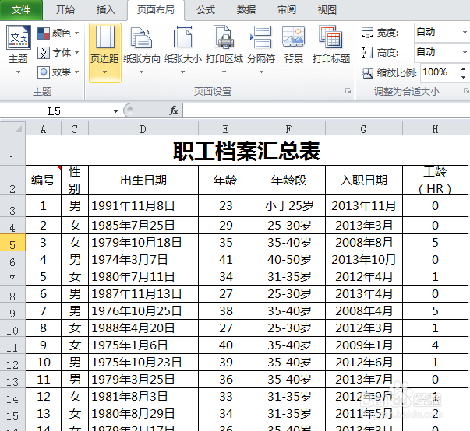Click the fx insert function icon
The height and width of the screenshot is (431, 470).
[x=174, y=111]
